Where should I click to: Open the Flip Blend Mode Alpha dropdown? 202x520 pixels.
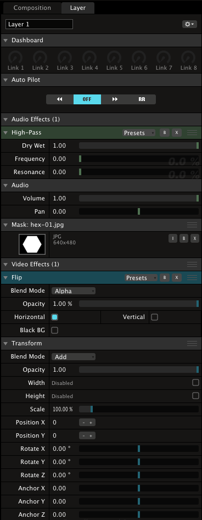[x=74, y=291]
